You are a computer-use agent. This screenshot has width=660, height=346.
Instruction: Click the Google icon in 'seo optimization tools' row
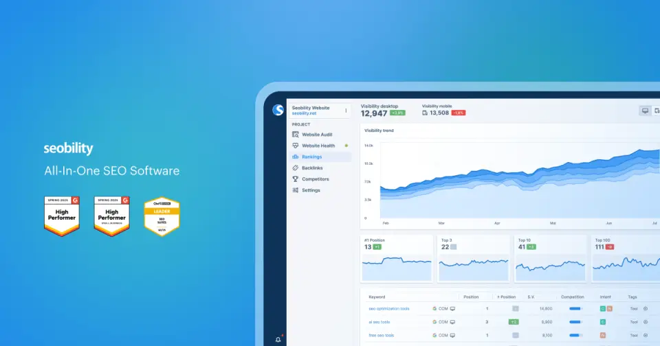click(434, 308)
